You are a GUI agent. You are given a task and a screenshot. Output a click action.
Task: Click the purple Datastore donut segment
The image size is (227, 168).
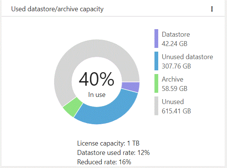point(130,87)
